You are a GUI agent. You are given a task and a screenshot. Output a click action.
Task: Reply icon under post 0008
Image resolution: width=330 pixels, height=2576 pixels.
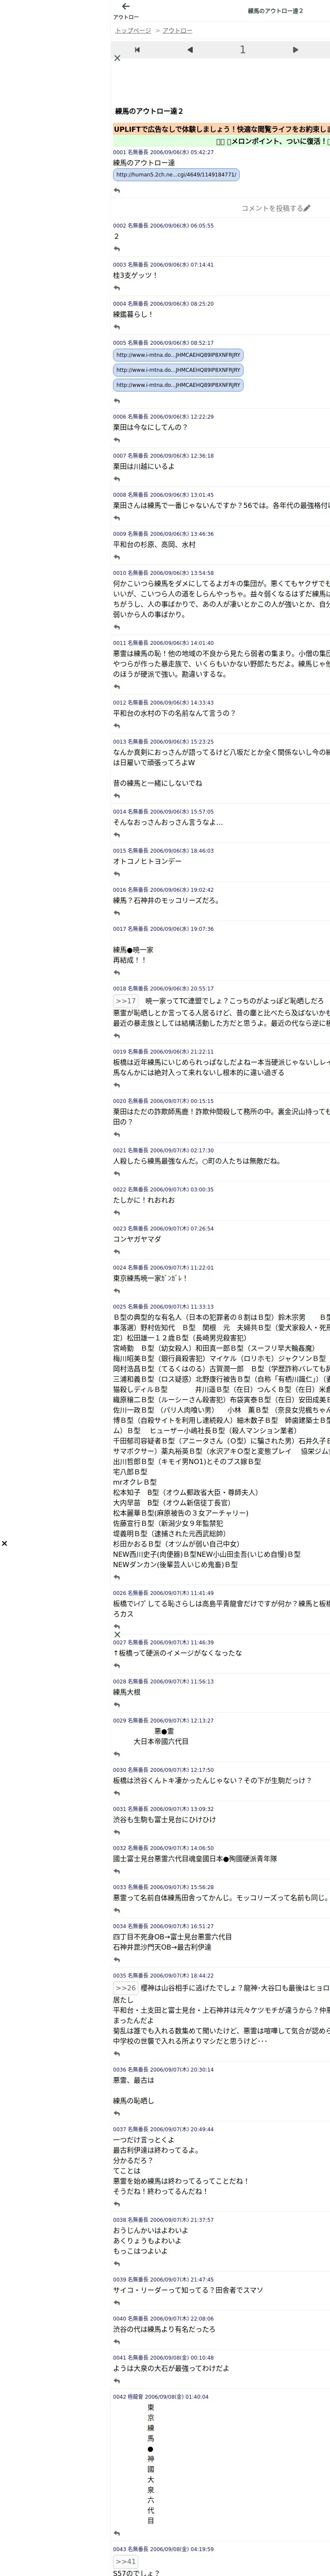117,519
